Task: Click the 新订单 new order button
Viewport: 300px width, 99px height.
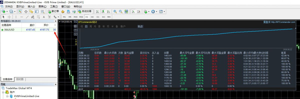Action: (53, 11)
